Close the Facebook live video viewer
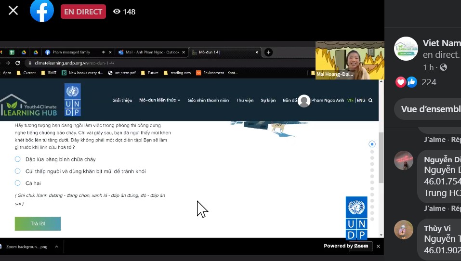Image resolution: width=461 pixels, height=261 pixels. coord(13,11)
